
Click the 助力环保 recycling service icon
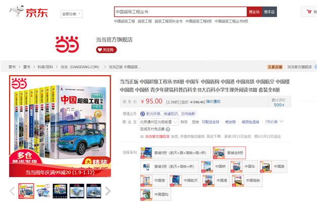142,114
